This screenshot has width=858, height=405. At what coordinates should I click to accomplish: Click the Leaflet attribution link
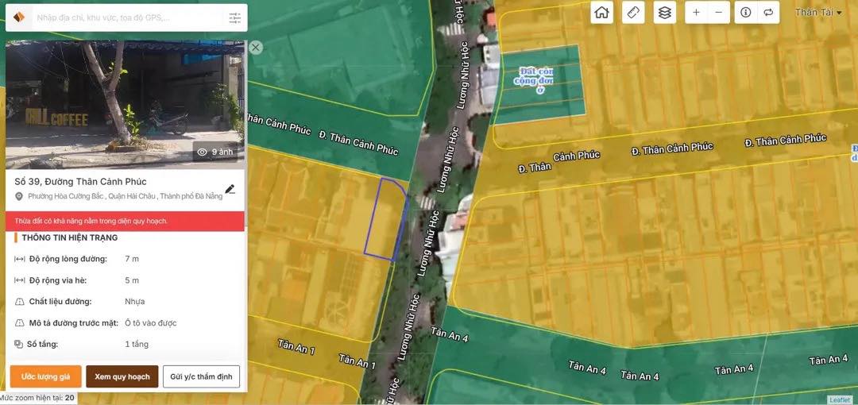pyautogui.click(x=840, y=399)
